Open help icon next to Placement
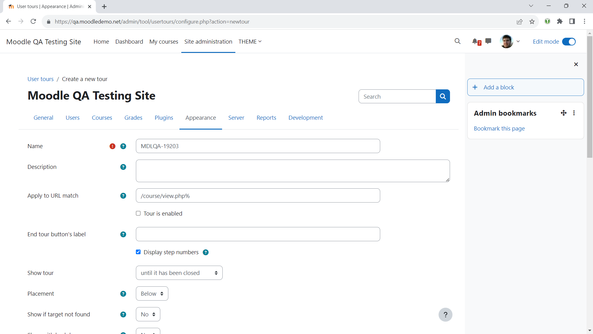This screenshot has width=593, height=334. coord(123,294)
